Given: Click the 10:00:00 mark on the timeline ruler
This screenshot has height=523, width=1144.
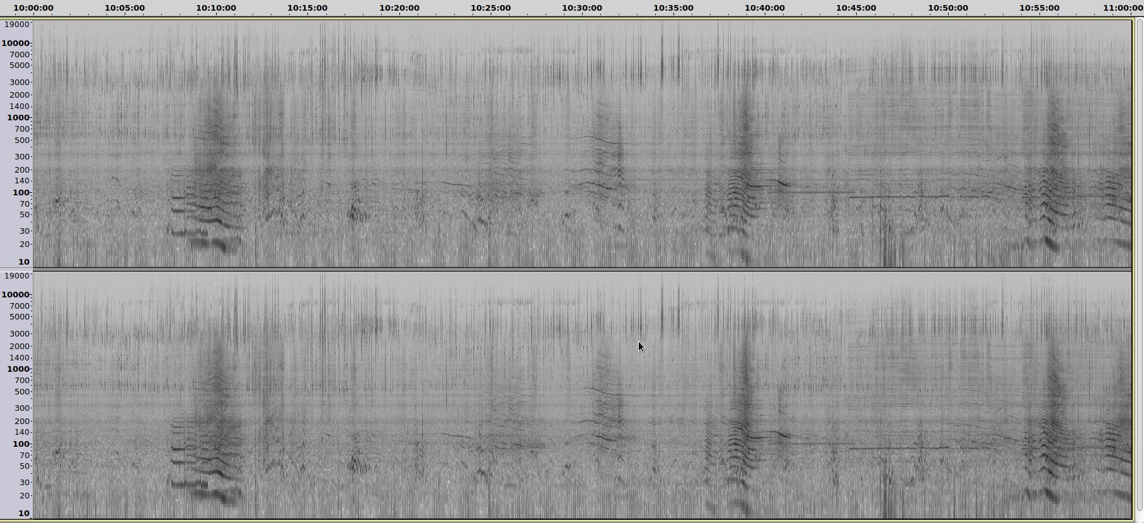Looking at the screenshot, I should click(x=33, y=8).
